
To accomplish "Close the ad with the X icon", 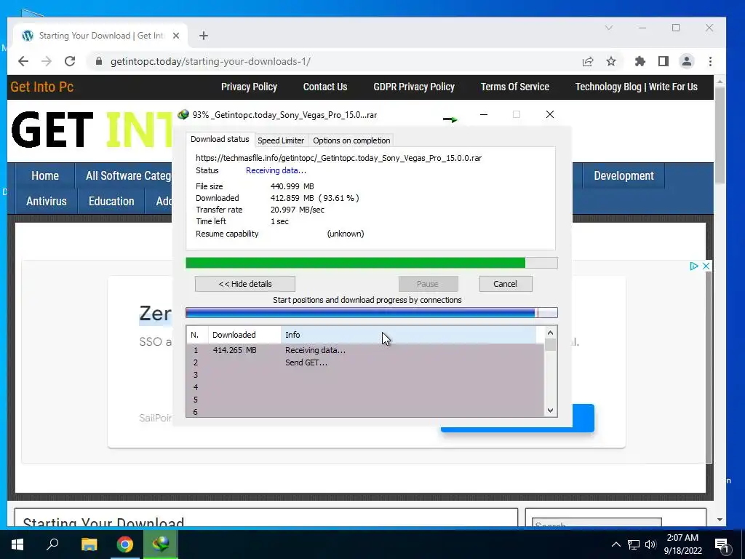I will tap(706, 266).
